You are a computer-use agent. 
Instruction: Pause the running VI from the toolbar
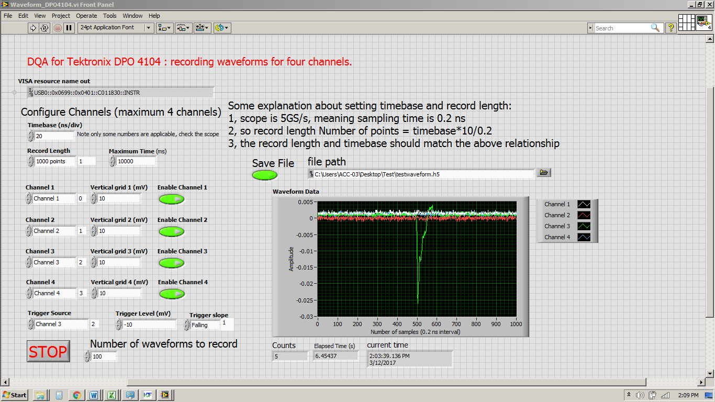click(x=69, y=28)
